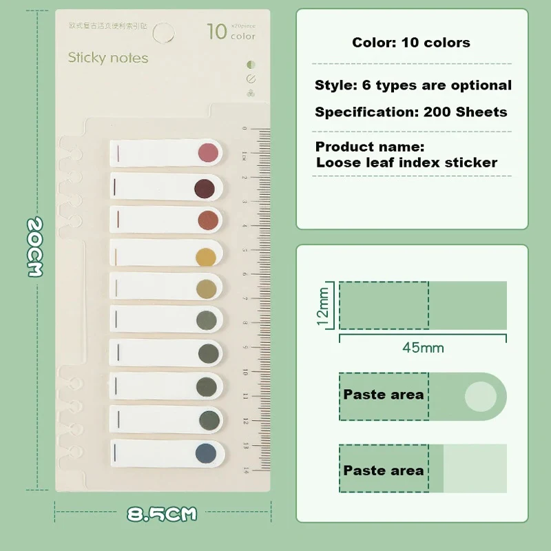Click the half-filled circle icon on the card
Viewport: 551px width, 551px height.
pos(251,64)
